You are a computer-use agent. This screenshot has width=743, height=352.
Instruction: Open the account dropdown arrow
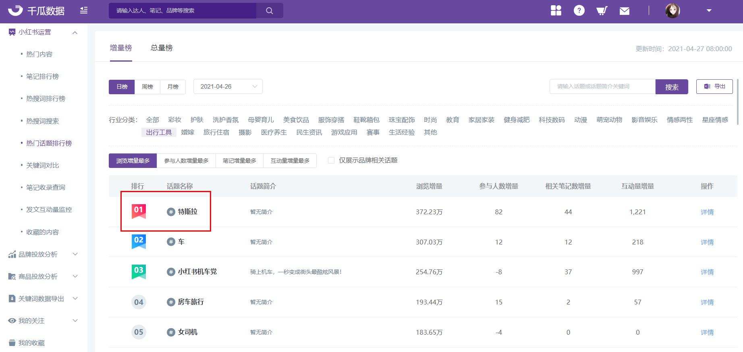[709, 10]
